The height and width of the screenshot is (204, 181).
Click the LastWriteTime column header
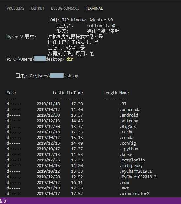tap(68, 93)
